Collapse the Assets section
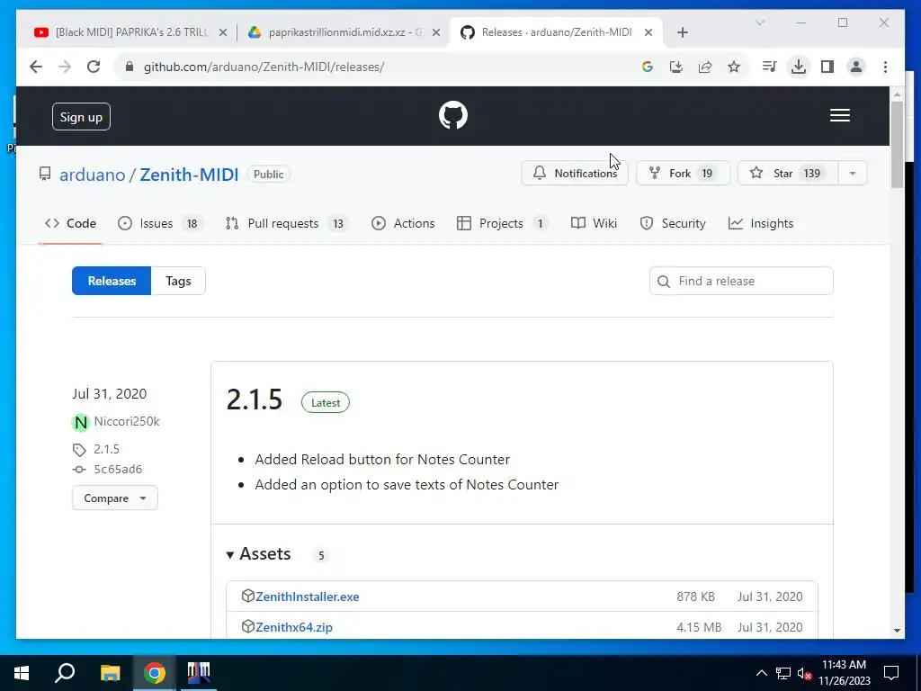 (x=259, y=554)
